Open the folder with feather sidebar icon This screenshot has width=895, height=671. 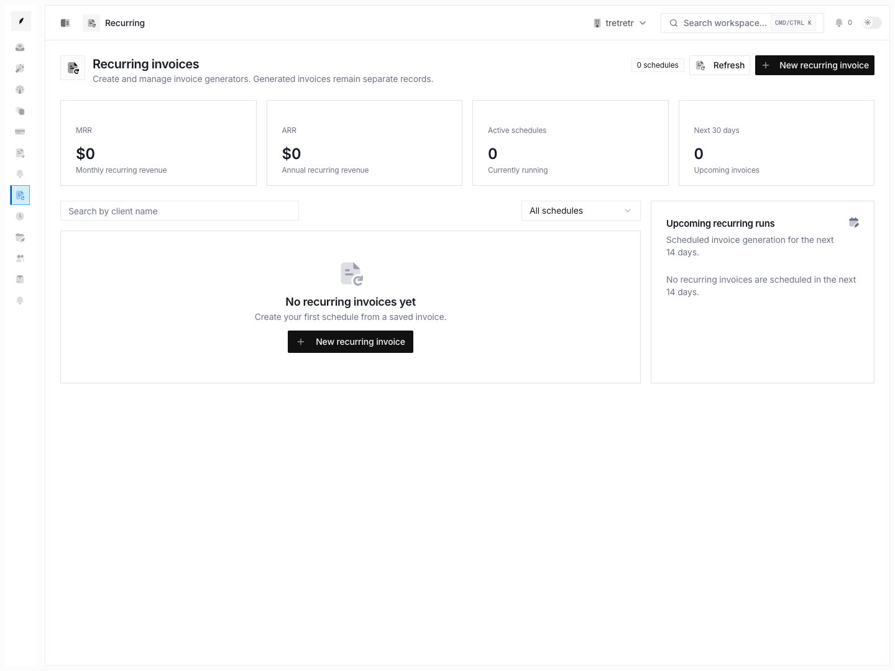pyautogui.click(x=20, y=237)
